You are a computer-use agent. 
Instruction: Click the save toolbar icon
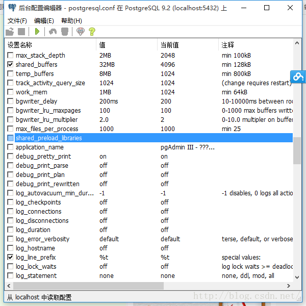[21, 32]
